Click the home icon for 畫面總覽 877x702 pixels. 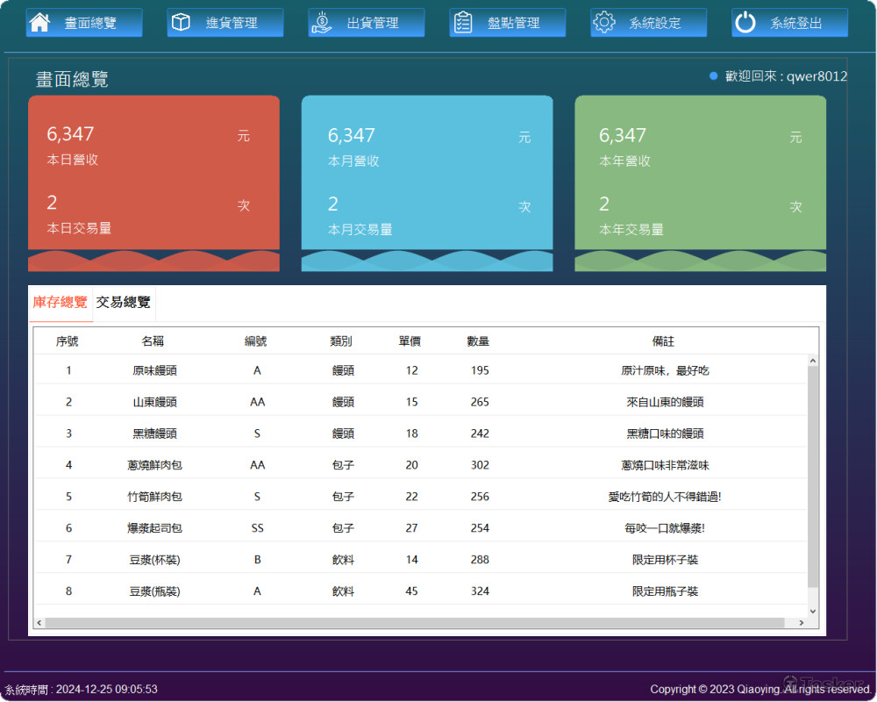click(39, 23)
